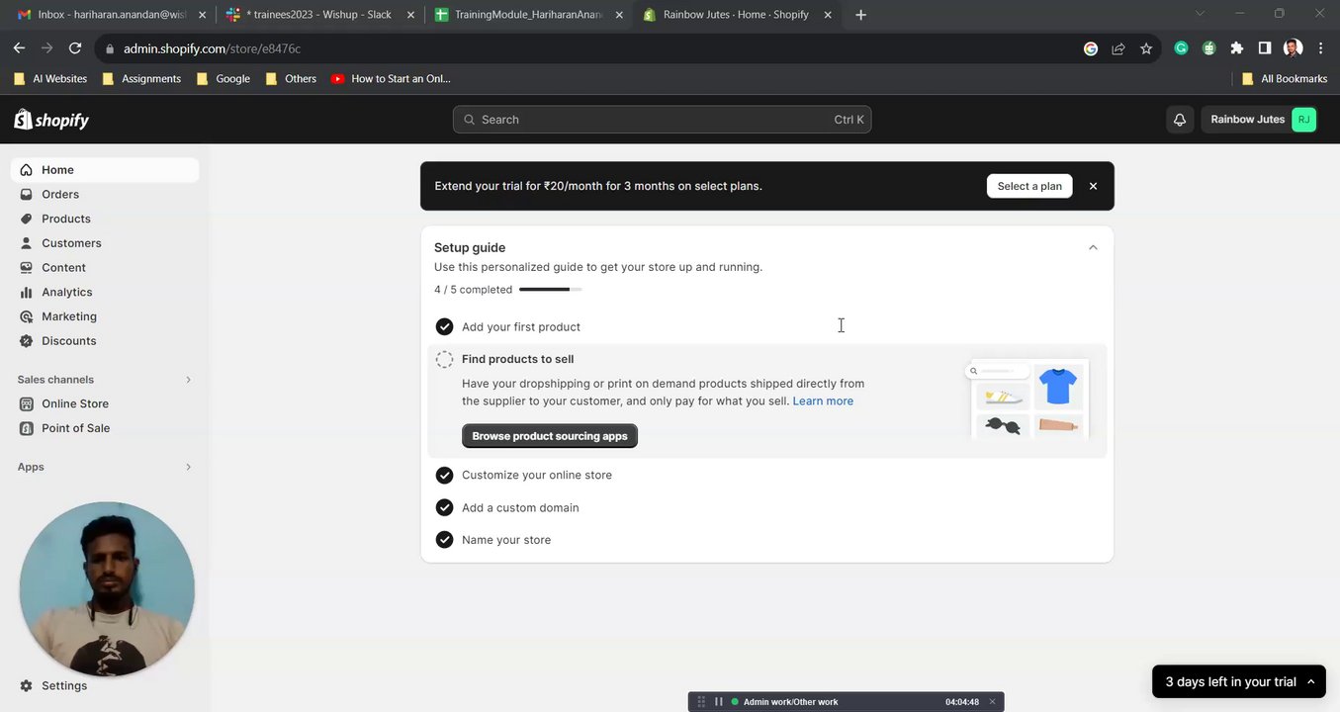
Task: Open Home in sidebar
Action: pyautogui.click(x=104, y=170)
